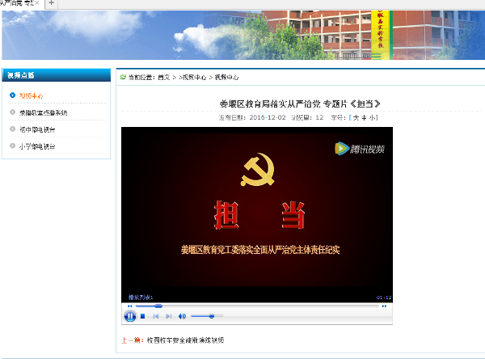
Task: Open 初中部电视台 in the sidebar
Action: [37, 129]
